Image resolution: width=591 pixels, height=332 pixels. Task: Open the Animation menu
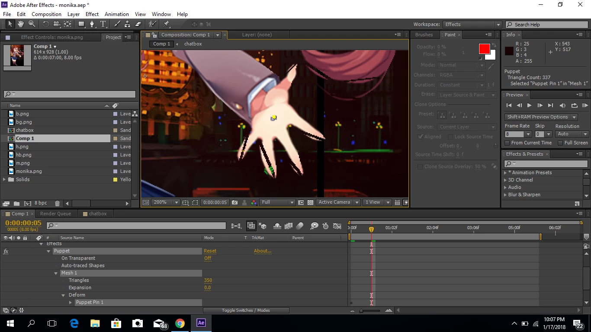117,14
